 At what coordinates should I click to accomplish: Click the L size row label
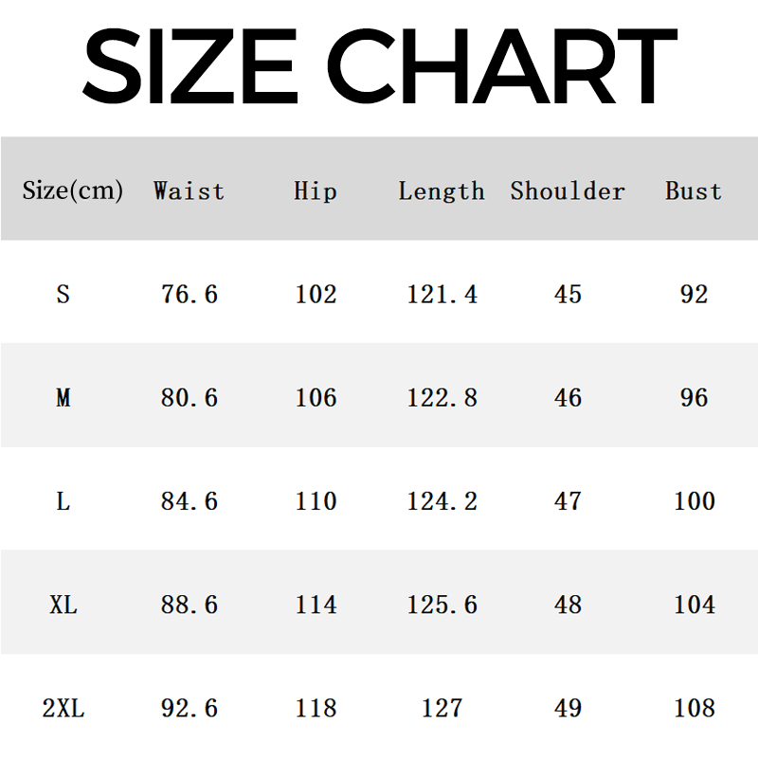63,500
